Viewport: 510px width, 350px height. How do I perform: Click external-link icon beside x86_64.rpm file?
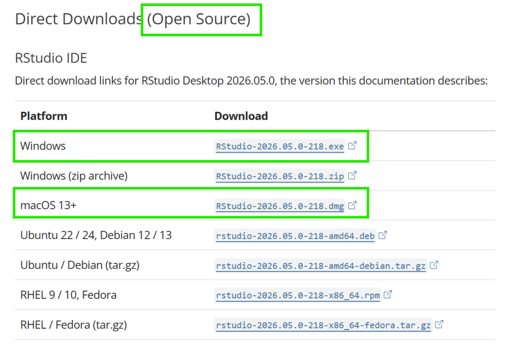coord(387,294)
